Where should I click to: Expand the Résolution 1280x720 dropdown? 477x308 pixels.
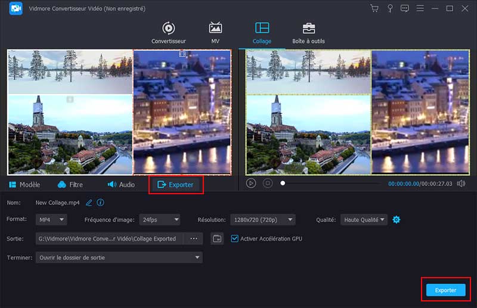tap(264, 220)
